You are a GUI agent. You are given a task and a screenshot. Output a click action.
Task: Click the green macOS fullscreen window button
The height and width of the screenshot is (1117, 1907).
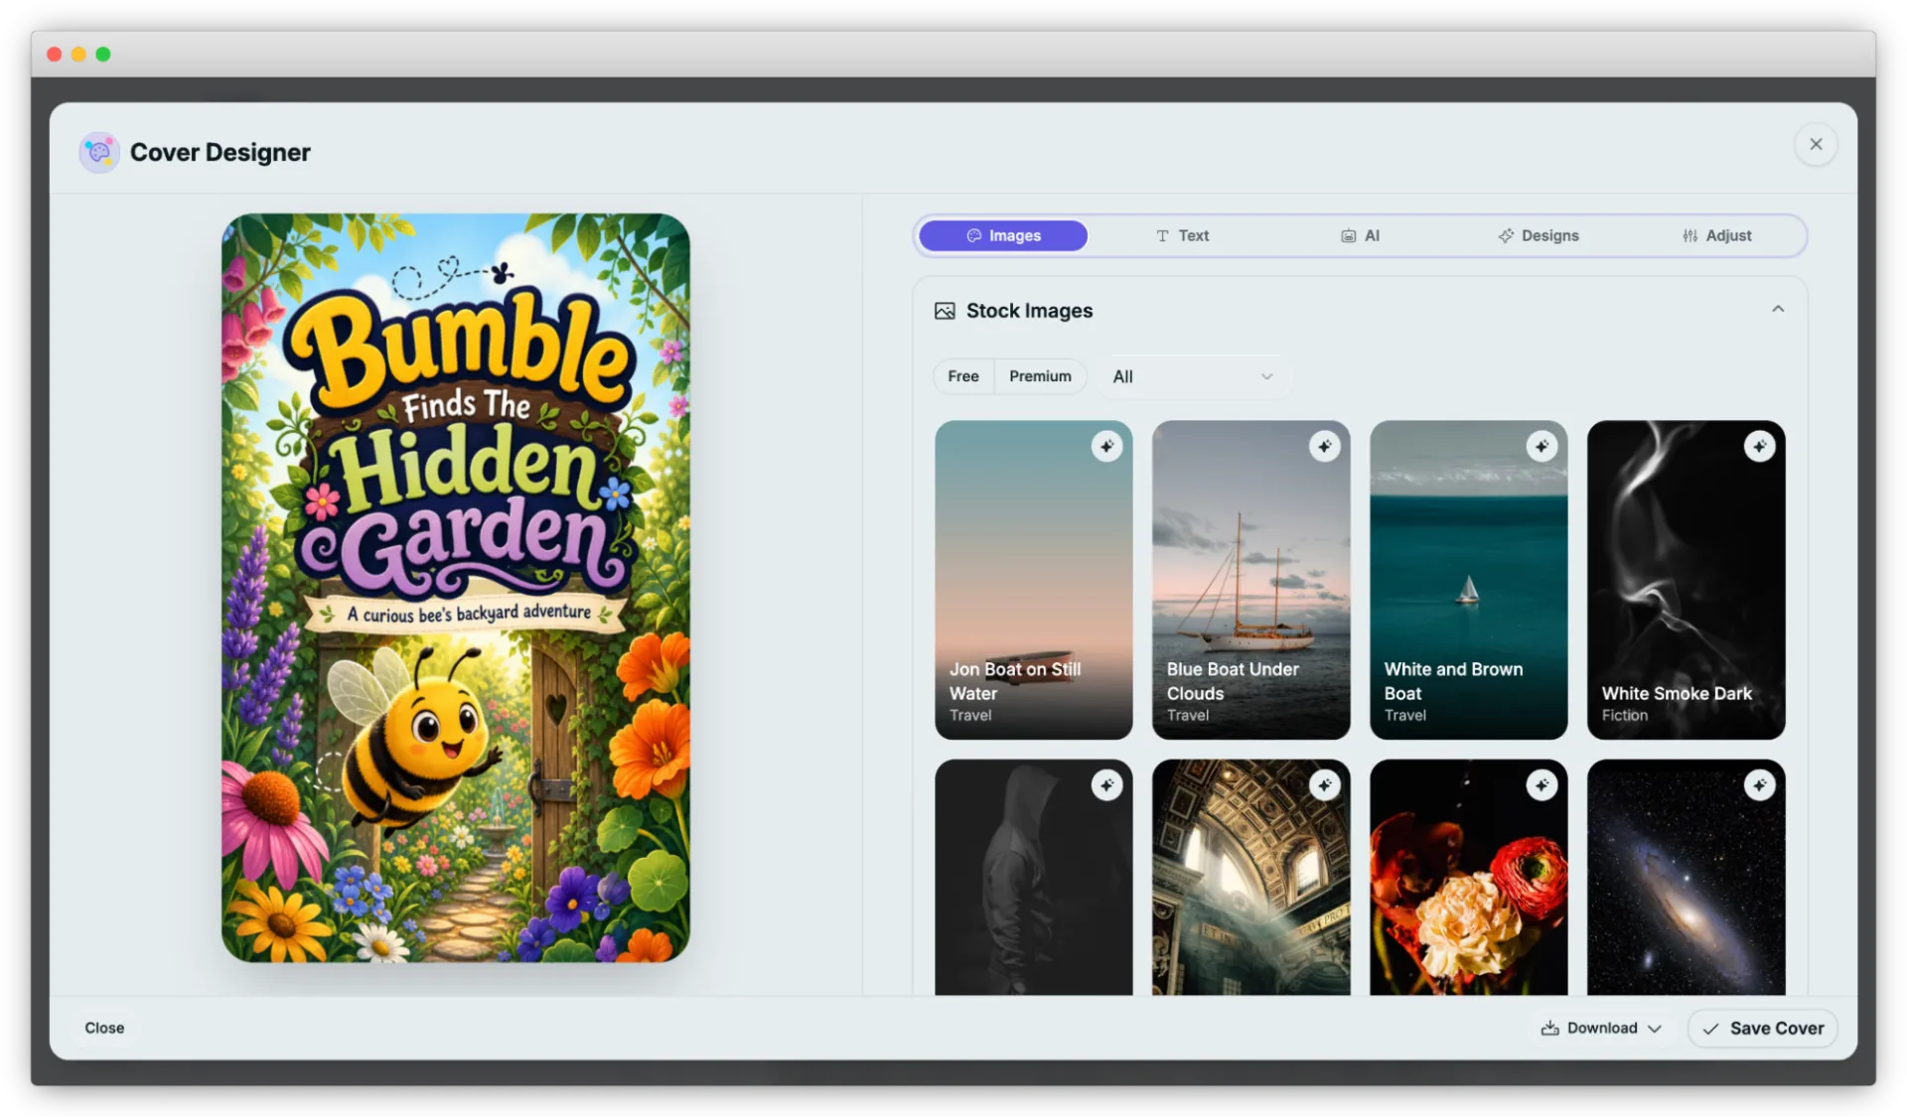[x=103, y=54]
